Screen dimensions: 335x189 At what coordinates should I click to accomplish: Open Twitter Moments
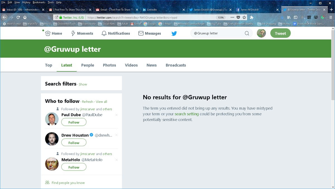82,33
